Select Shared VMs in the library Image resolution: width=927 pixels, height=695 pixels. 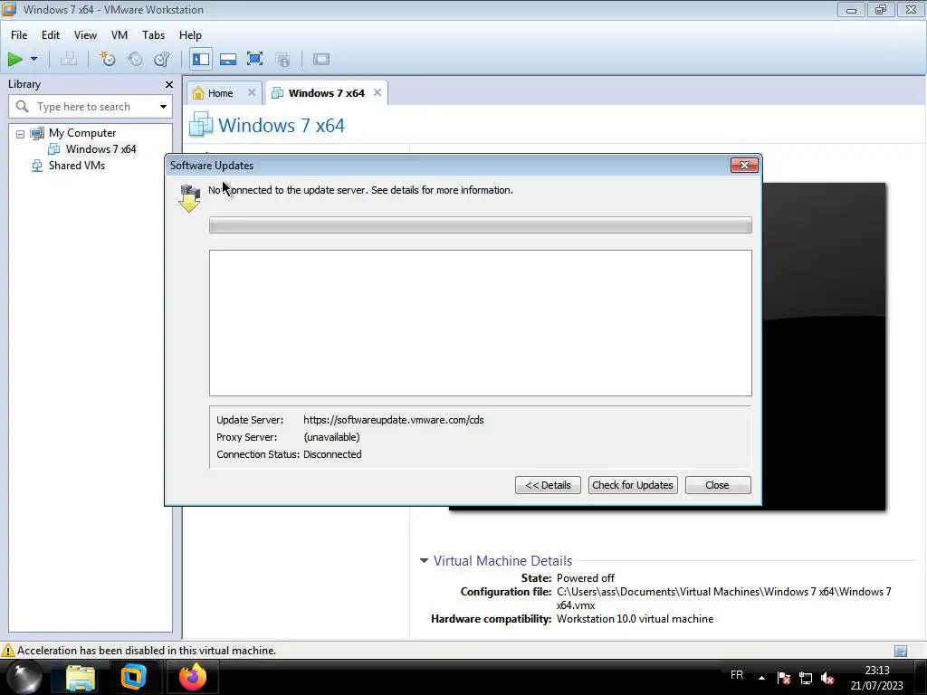tap(77, 166)
